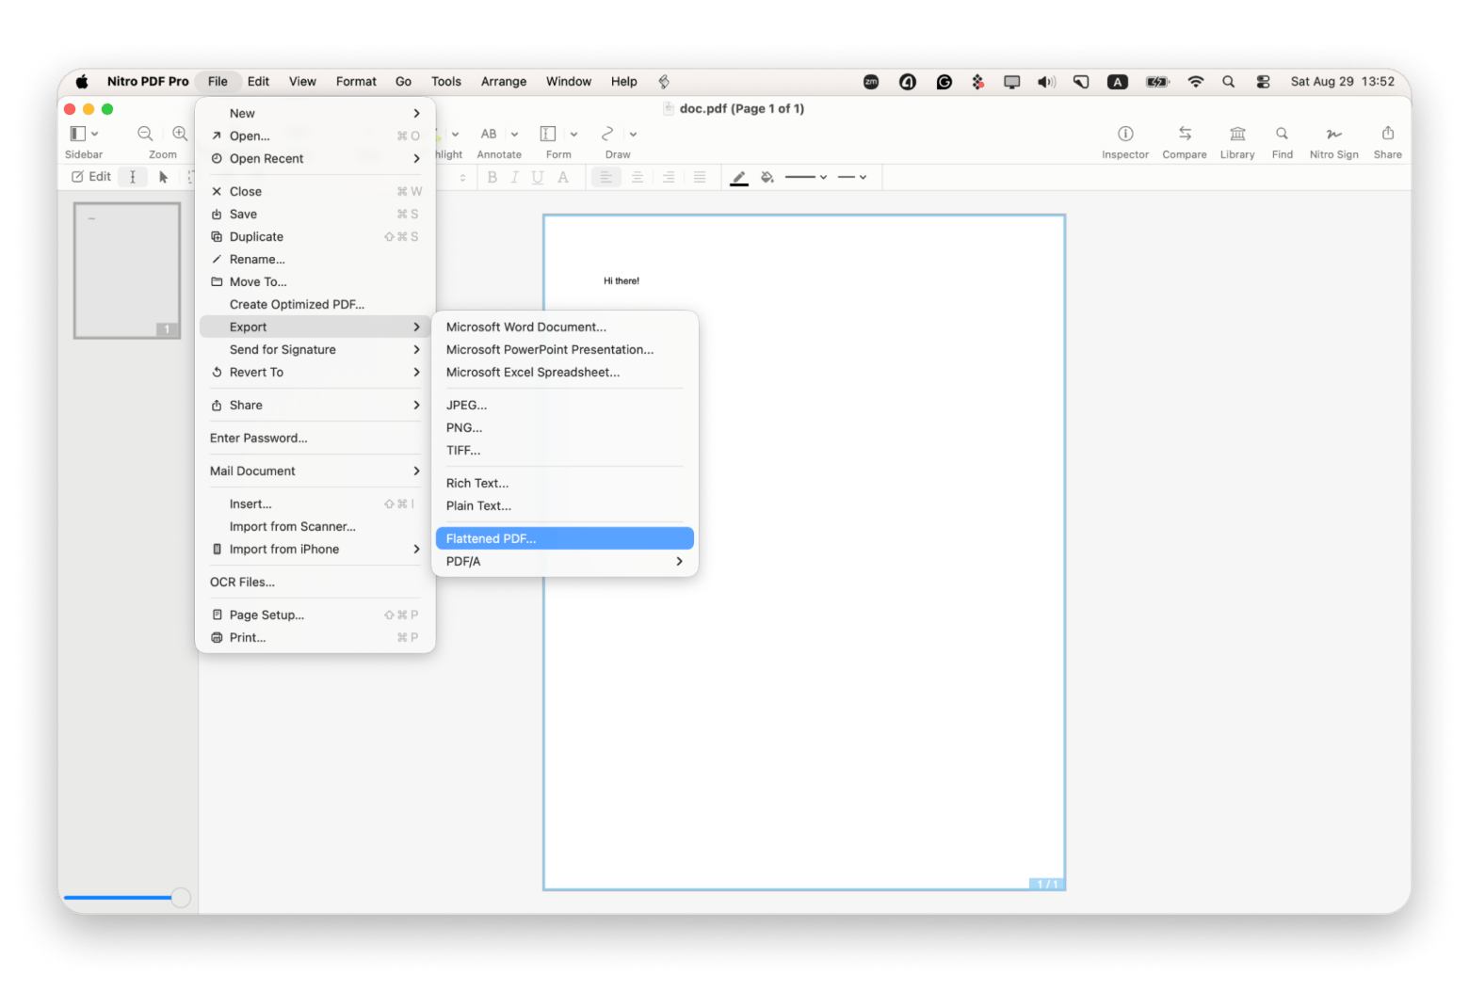Select the Draw tool icon

click(x=607, y=134)
